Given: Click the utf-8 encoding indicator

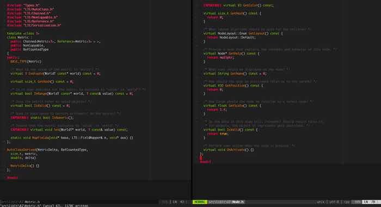Looking at the screenshot, I should (x=334, y=202).
